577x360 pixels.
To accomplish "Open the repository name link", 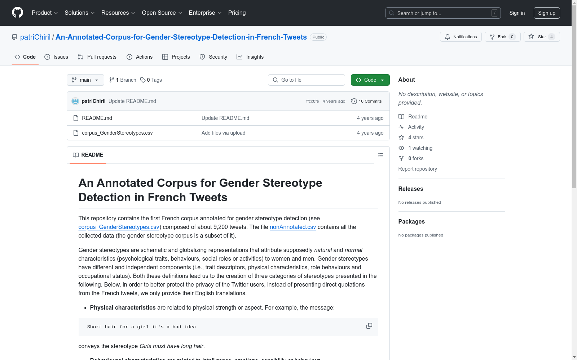I will point(181,37).
